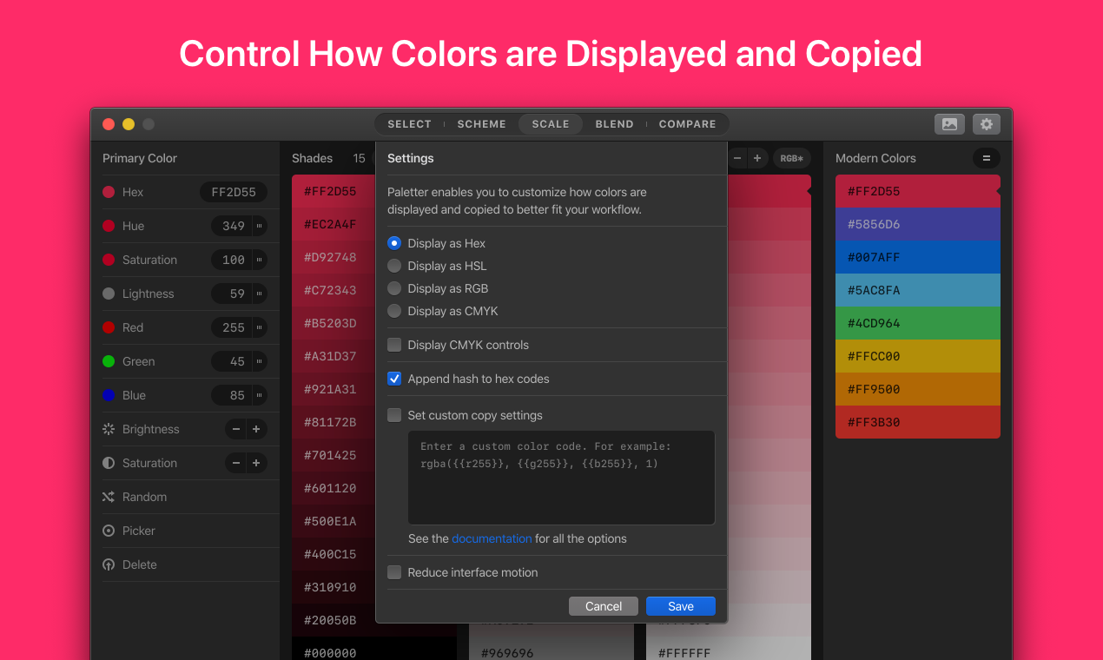Switch to the SCHEME tab

[481, 124]
